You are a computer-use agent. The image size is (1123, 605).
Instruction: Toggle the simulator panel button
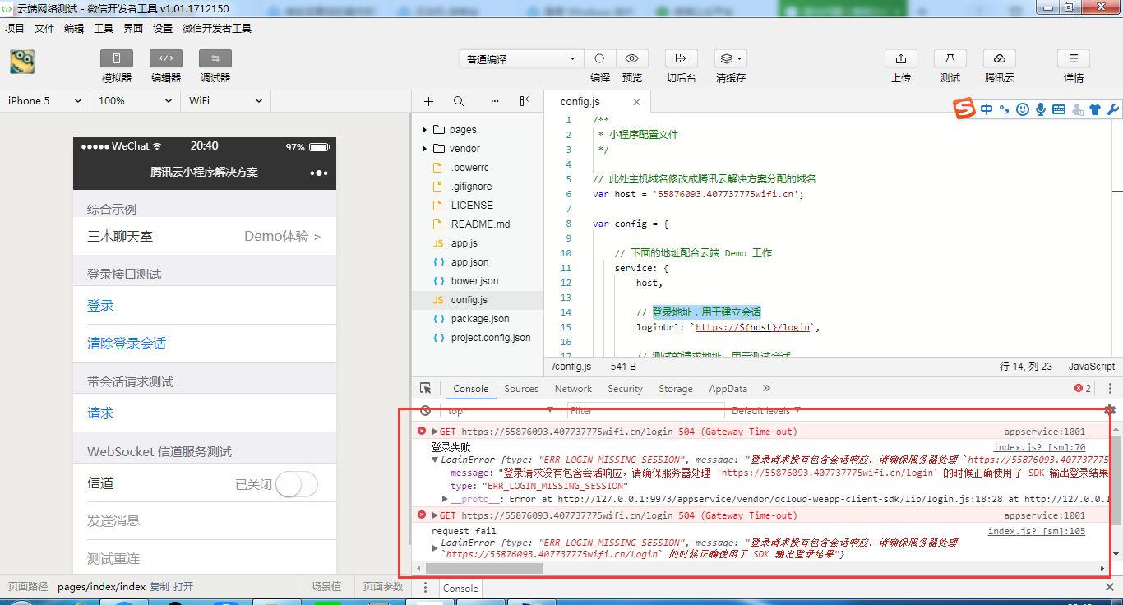tap(116, 58)
